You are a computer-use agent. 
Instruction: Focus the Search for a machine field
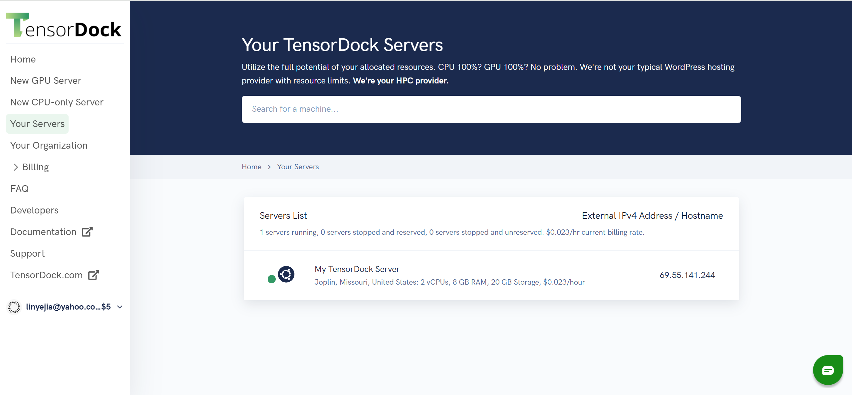pos(491,109)
